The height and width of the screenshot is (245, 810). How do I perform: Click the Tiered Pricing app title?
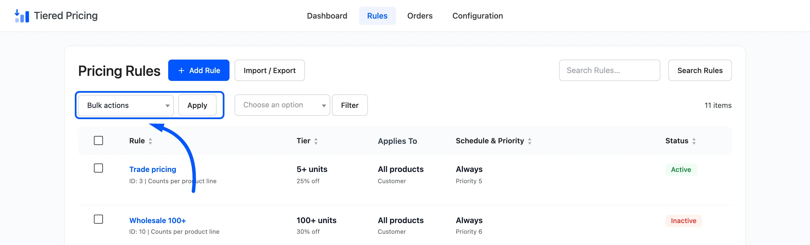pyautogui.click(x=66, y=16)
